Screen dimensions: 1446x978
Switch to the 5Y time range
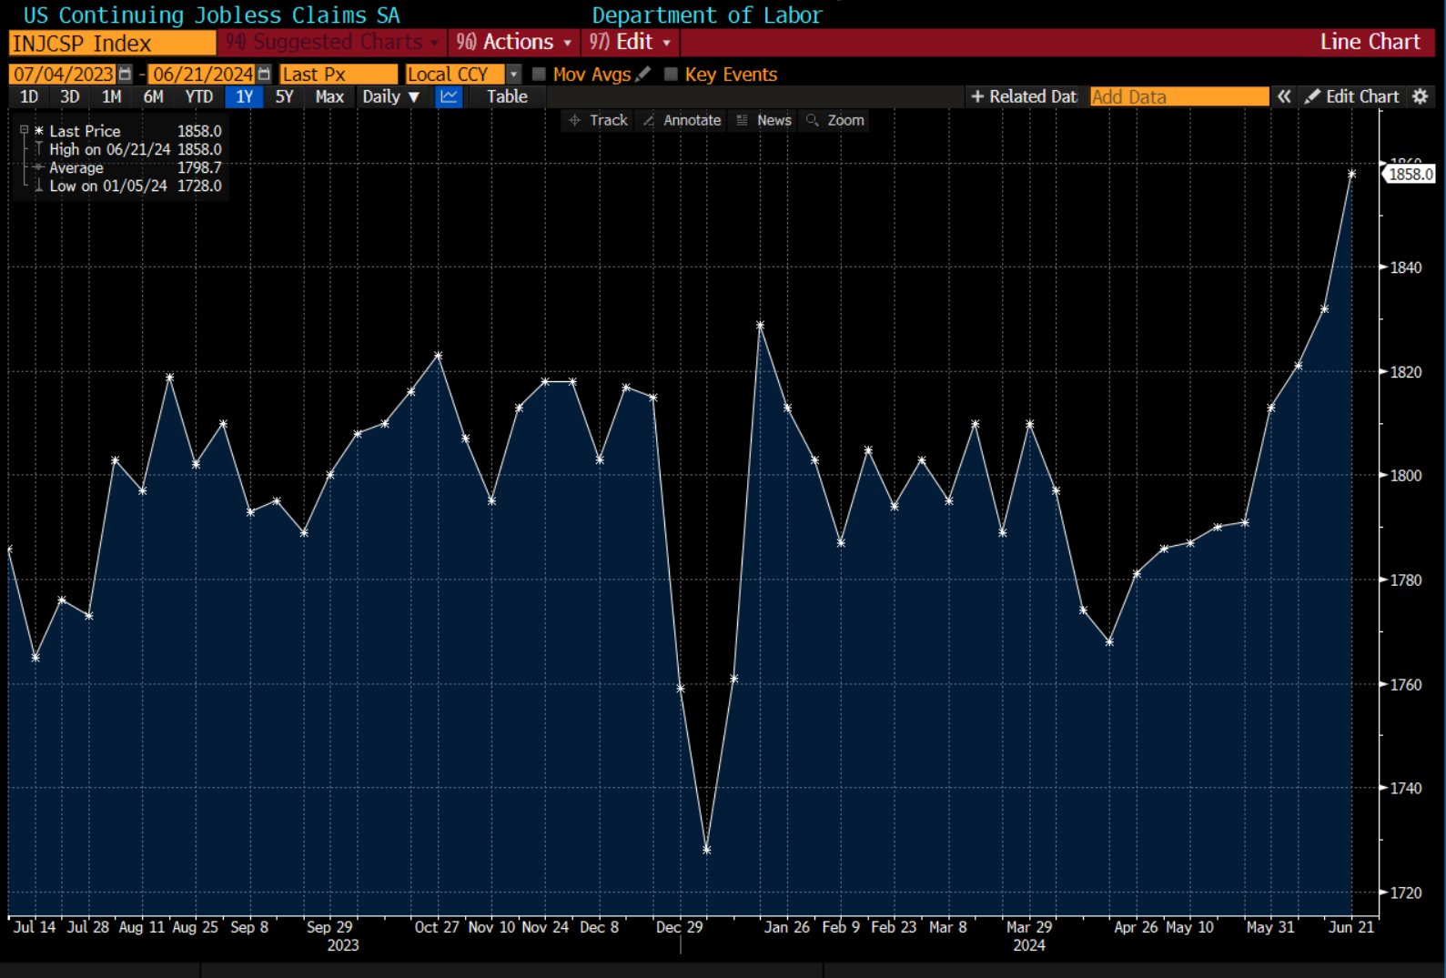[284, 96]
